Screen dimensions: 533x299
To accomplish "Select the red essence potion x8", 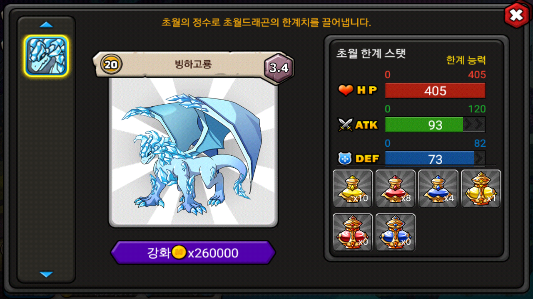I will click(396, 189).
